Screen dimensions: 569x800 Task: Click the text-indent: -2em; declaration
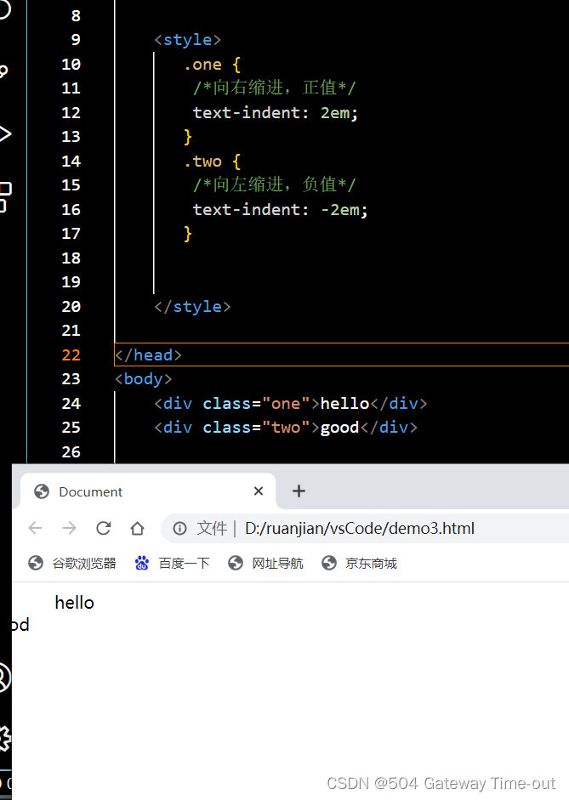(280, 210)
